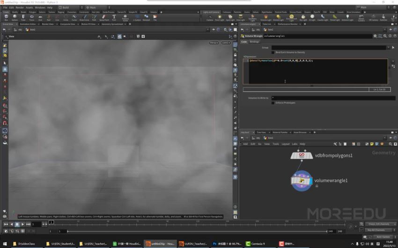Toggle Auto Update mode at bottom right

[x=383, y=237]
